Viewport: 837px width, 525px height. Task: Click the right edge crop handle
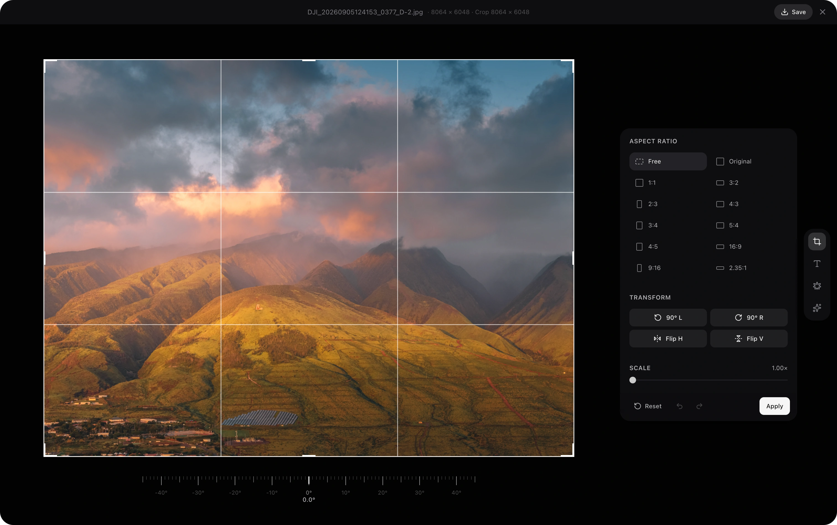(x=573, y=258)
